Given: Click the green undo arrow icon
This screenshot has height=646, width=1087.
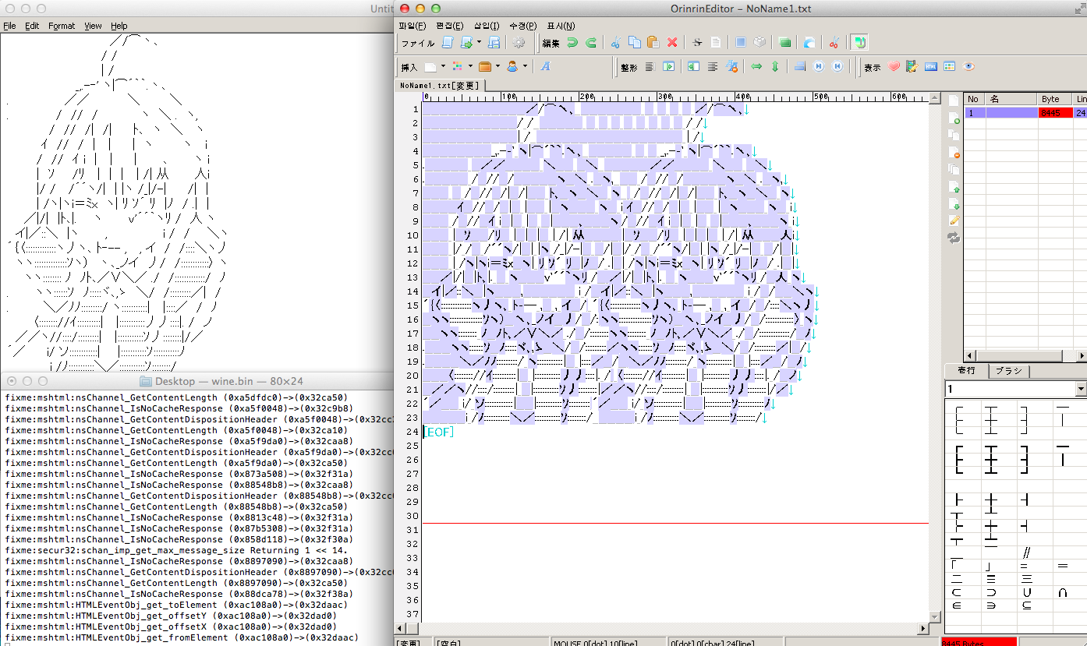Looking at the screenshot, I should [572, 43].
